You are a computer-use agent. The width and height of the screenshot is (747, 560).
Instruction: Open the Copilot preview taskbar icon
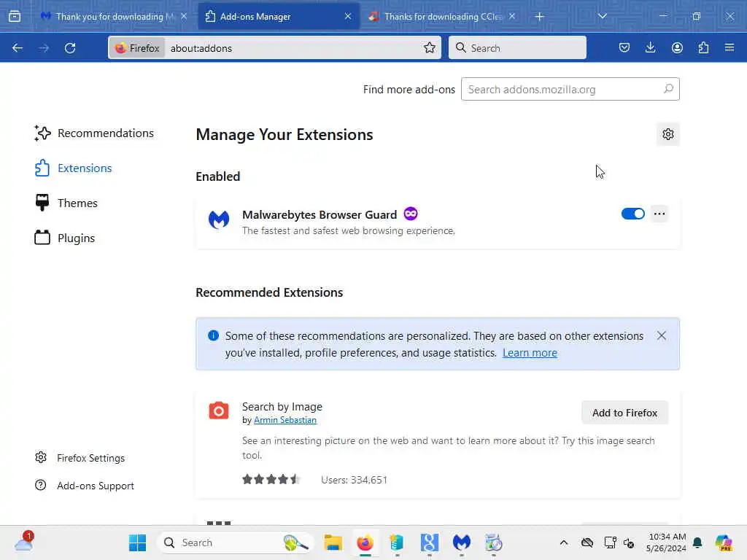point(724,542)
